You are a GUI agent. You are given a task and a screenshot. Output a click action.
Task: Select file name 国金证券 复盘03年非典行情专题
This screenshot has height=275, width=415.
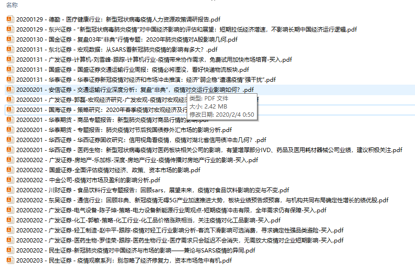[127, 40]
